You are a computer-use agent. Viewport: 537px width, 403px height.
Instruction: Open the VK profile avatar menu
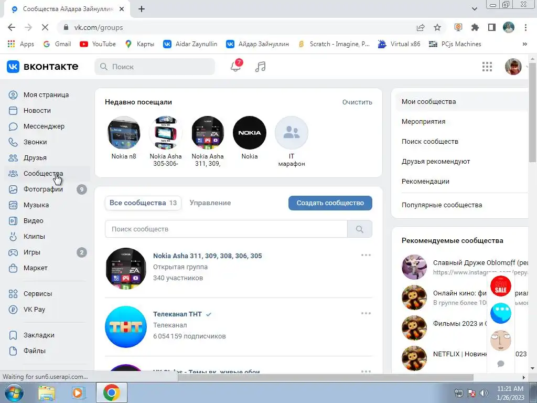[513, 67]
